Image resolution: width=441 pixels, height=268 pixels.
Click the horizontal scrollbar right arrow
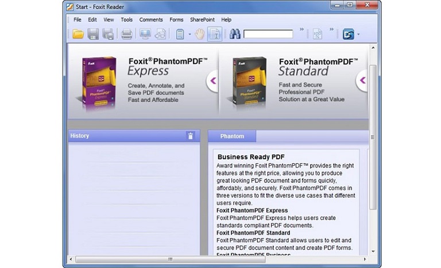365,259
